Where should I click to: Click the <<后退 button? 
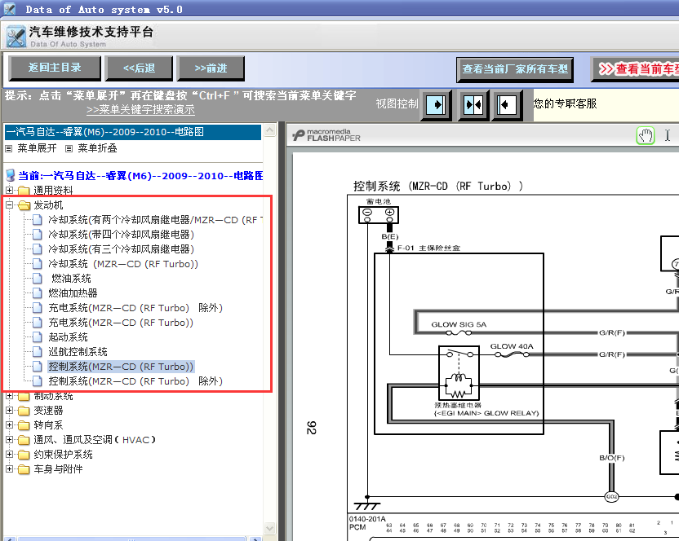pyautogui.click(x=139, y=68)
